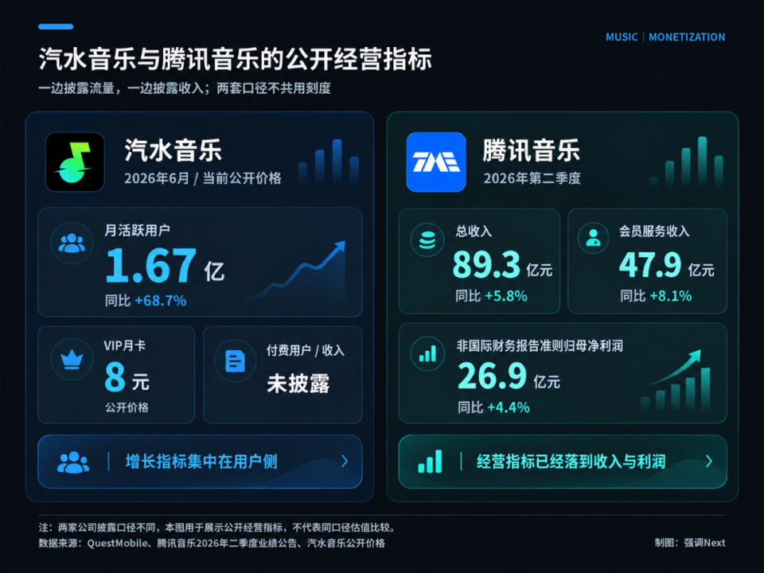
Task: Click teal bar decoration in 腾讯音乐 header
Action: (x=687, y=162)
